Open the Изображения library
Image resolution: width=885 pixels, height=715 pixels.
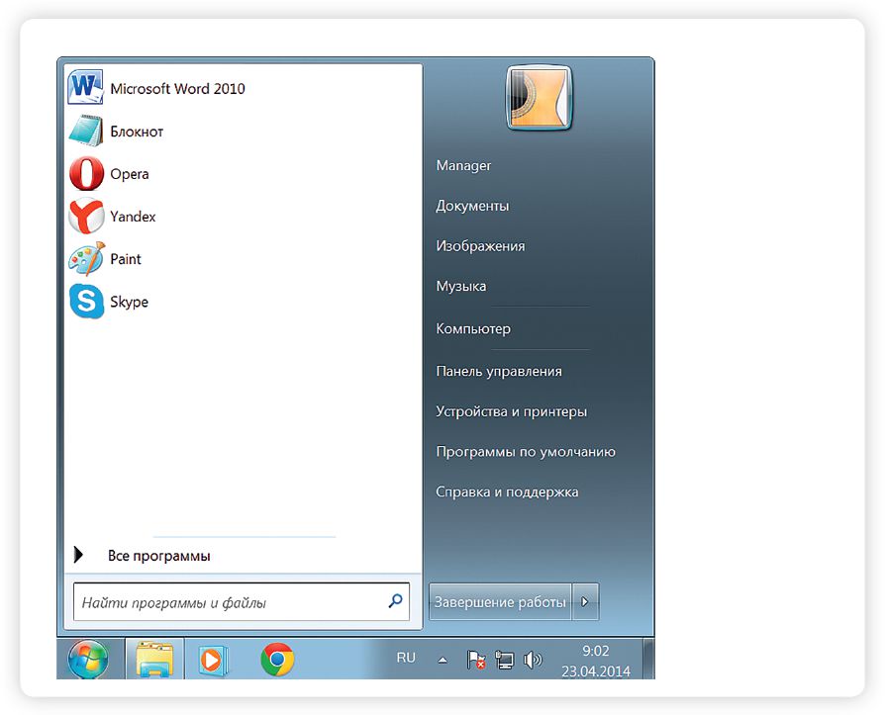click(480, 246)
